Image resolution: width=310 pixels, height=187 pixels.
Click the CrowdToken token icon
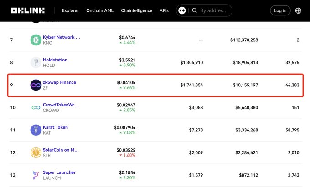[x=36, y=107]
